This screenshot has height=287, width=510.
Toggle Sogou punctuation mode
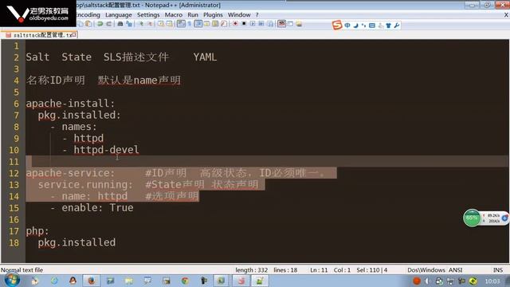coord(363,26)
